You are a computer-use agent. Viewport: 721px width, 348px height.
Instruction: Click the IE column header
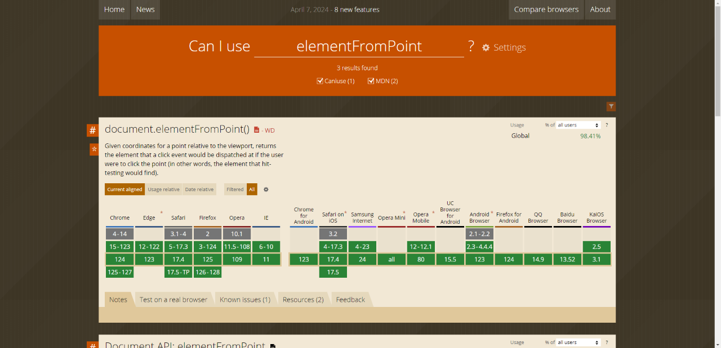[266, 218]
